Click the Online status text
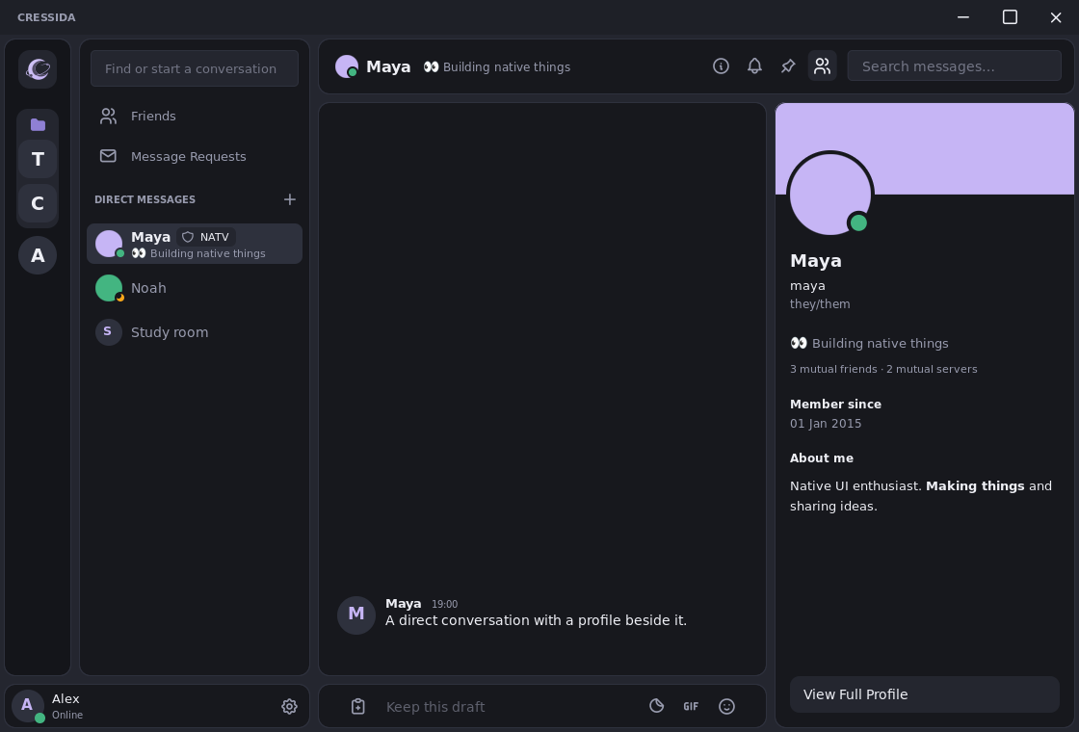The height and width of the screenshot is (732, 1079). (x=67, y=715)
